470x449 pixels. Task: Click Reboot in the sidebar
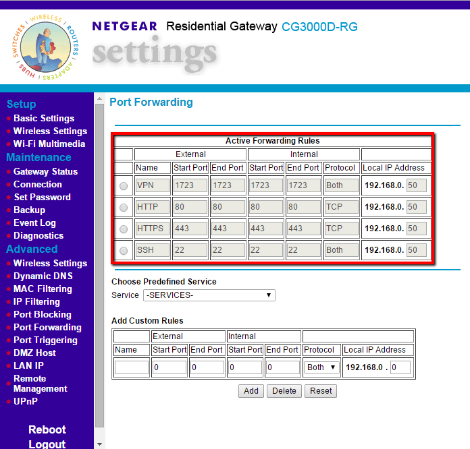click(47, 430)
